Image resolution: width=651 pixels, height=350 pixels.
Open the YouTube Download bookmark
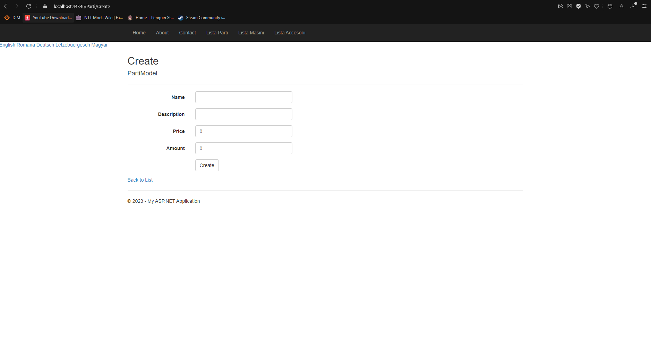click(x=48, y=18)
